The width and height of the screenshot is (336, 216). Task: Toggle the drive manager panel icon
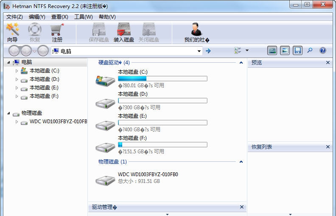(x=272, y=50)
